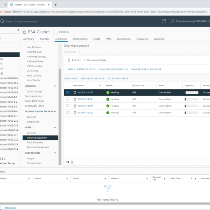Click the Healthy check icon for 100.67.114.221
The height and width of the screenshot is (210, 210).
click(x=108, y=113)
